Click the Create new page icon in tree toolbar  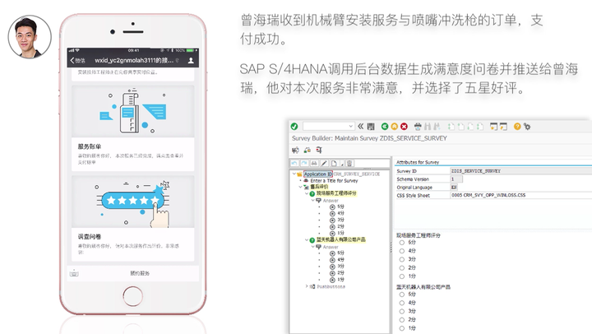pos(334,163)
